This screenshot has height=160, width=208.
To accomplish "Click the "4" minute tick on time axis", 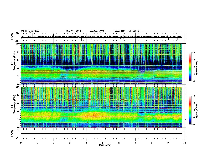I will point(86,143).
